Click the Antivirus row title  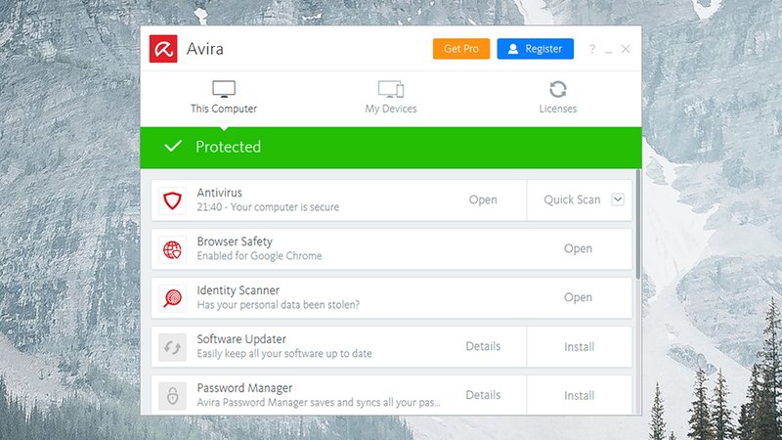pyautogui.click(x=219, y=193)
